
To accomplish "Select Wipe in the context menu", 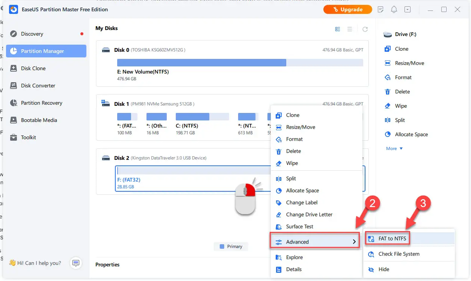I will tap(316, 163).
